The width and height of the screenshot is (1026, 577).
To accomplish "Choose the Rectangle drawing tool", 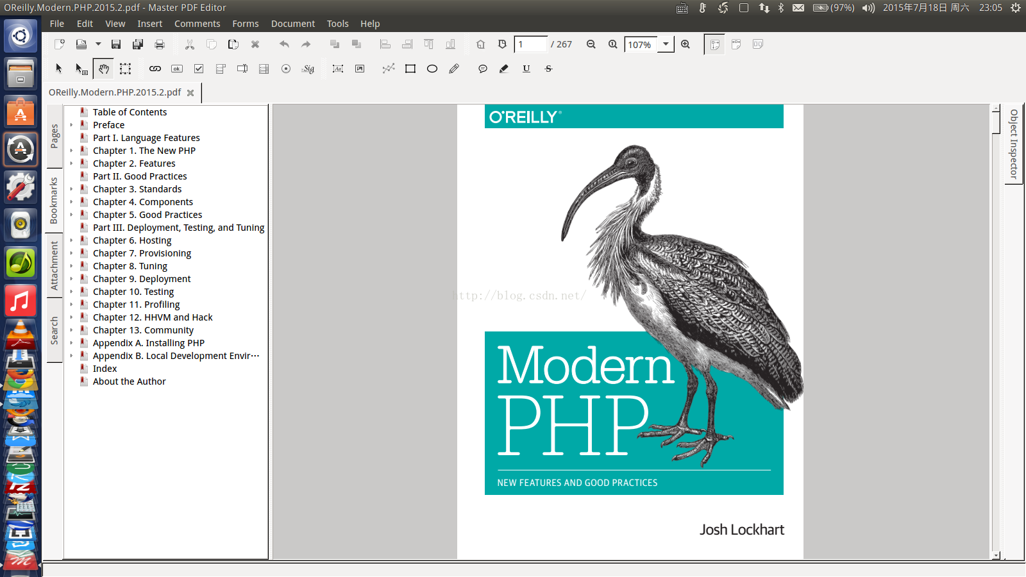I will [x=410, y=69].
